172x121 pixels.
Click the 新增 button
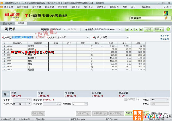148,30
